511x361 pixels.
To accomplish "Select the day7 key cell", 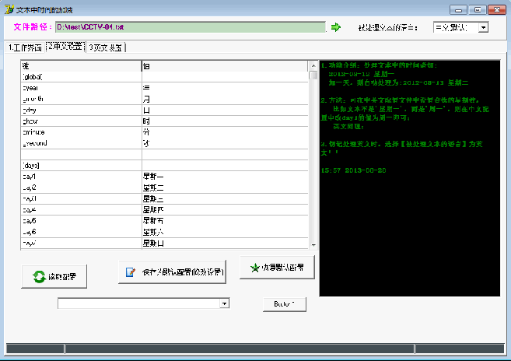I will 81,244.
